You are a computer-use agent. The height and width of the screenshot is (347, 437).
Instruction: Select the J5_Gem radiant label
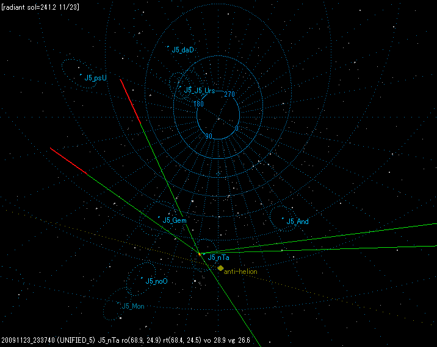click(x=175, y=220)
